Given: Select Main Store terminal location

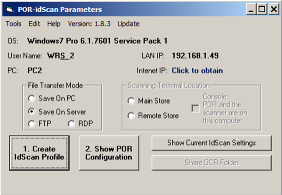Looking at the screenshot, I should pyautogui.click(x=131, y=101).
